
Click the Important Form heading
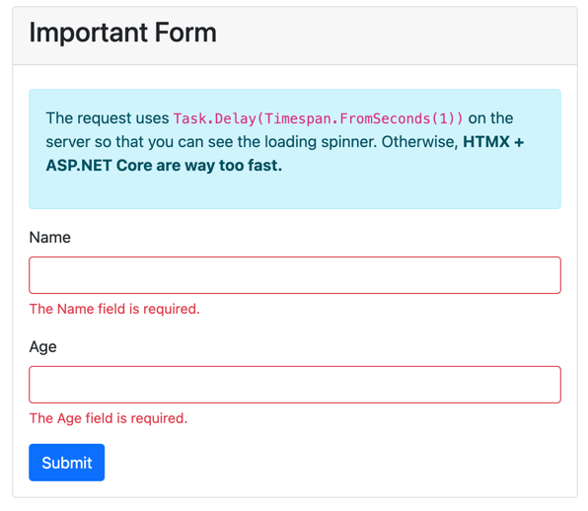123,33
